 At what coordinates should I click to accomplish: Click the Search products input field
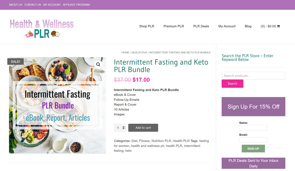(x=253, y=76)
